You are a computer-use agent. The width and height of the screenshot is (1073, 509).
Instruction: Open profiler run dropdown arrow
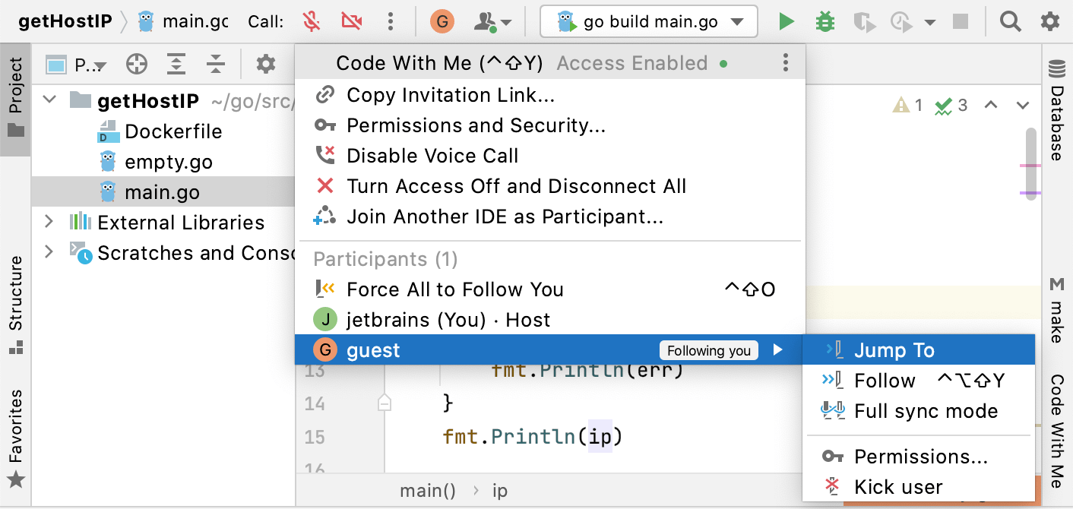[x=930, y=22]
